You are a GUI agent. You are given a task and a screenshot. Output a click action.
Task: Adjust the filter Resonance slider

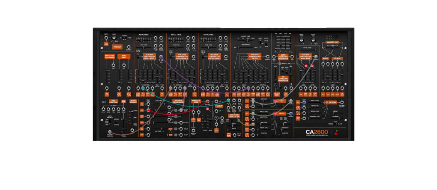[x=245, y=47]
